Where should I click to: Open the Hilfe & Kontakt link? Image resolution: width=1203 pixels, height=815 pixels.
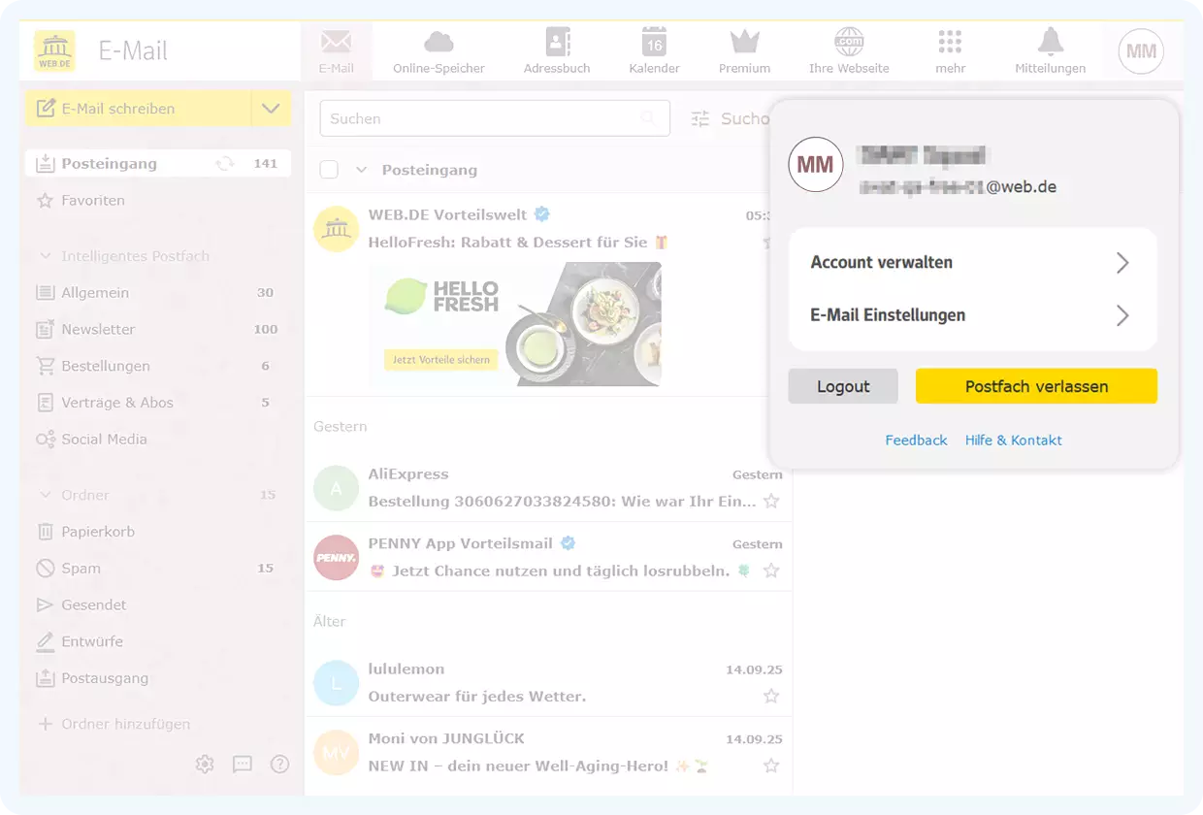(1013, 440)
